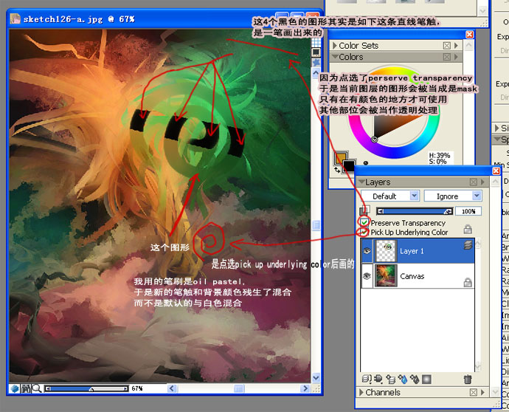Open the Channels palette flyout menu arrow

point(482,392)
